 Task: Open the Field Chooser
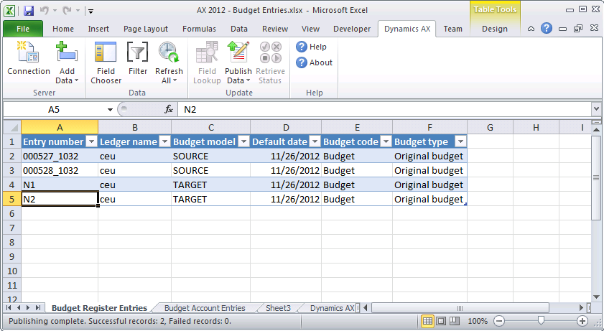106,53
